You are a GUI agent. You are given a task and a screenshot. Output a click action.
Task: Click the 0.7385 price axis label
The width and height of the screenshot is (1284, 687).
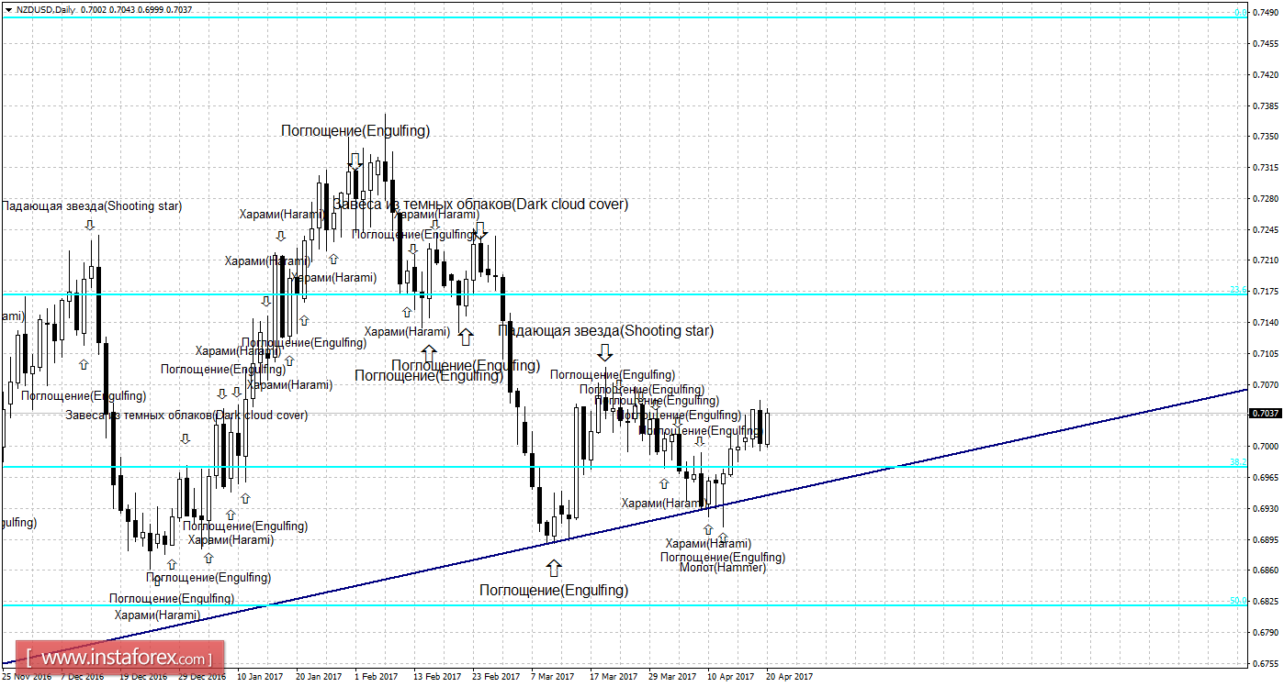1266,105
